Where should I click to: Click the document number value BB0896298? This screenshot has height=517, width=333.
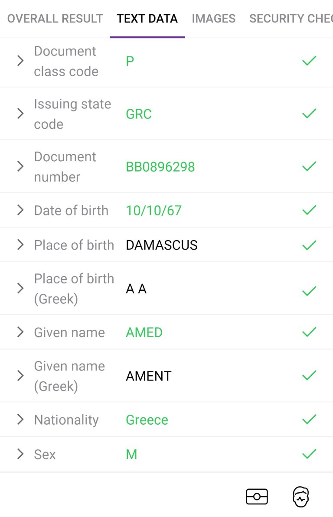160,167
